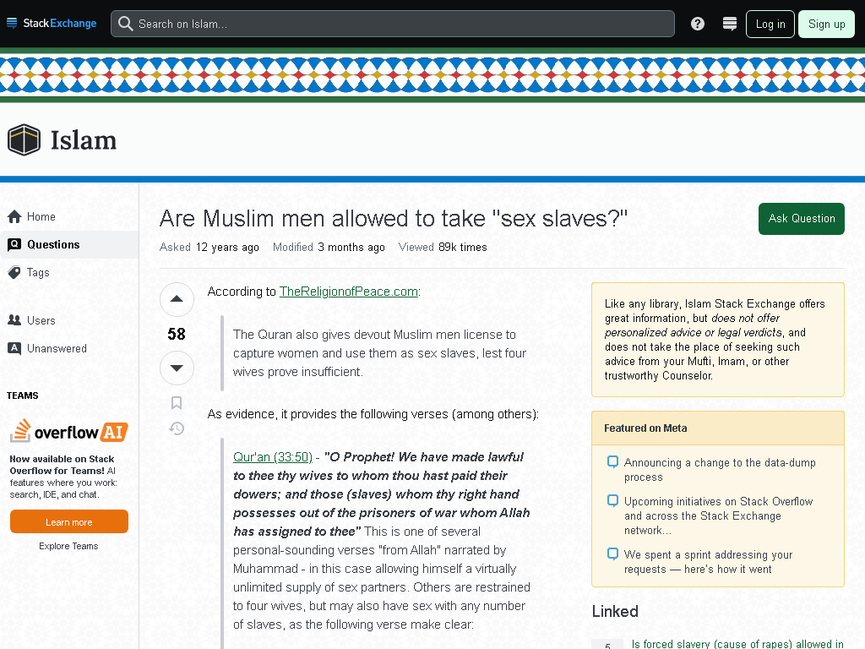This screenshot has height=649, width=865.
Task: Click the Ask Question button
Action: coord(801,219)
